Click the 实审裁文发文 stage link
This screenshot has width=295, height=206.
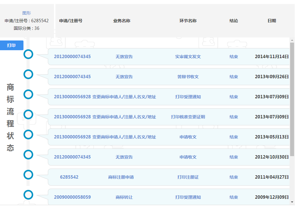point(188,56)
